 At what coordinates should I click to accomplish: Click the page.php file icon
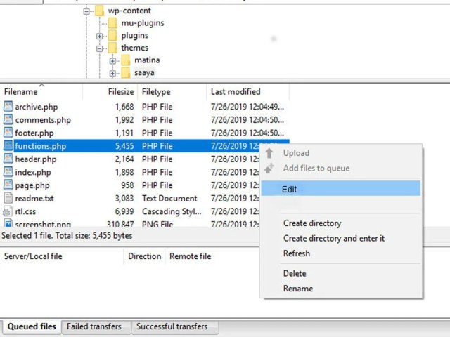click(8, 185)
